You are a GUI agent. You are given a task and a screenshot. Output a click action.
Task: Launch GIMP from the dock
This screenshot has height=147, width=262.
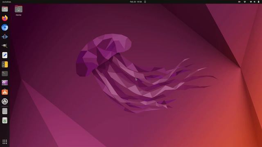[5, 46]
